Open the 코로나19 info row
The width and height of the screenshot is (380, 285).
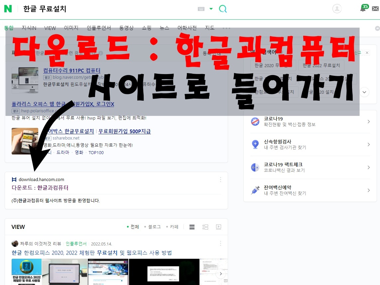click(310, 122)
